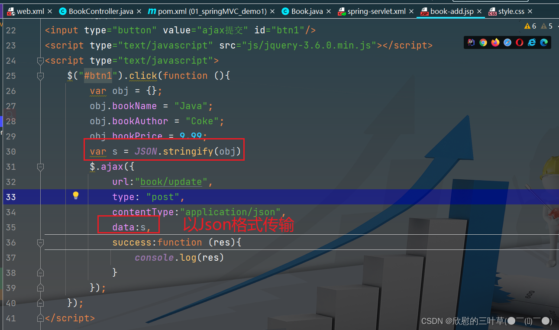The image size is (559, 330).
Task: Close the book-add.jsp tab
Action: (479, 11)
